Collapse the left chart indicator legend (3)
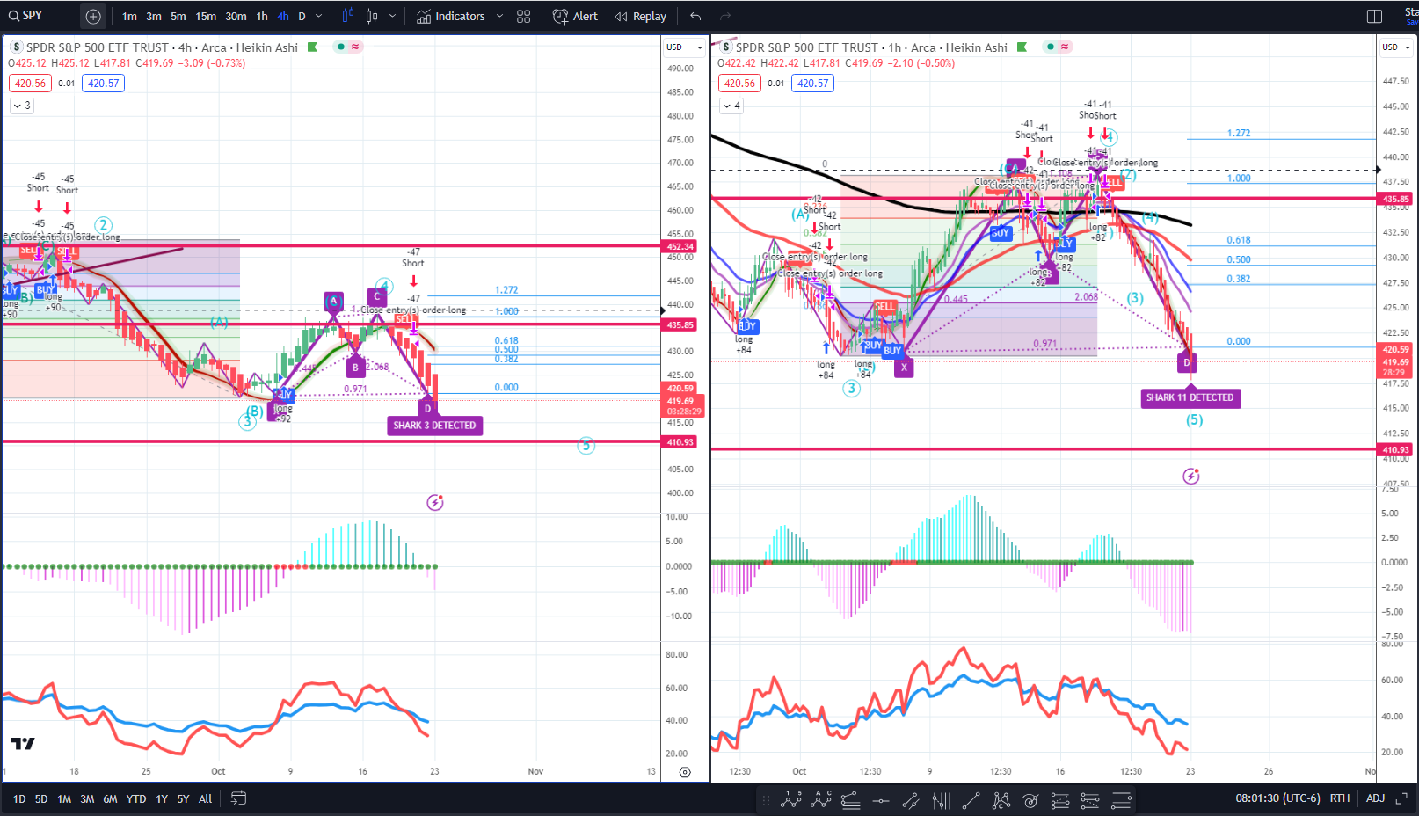 [x=22, y=106]
